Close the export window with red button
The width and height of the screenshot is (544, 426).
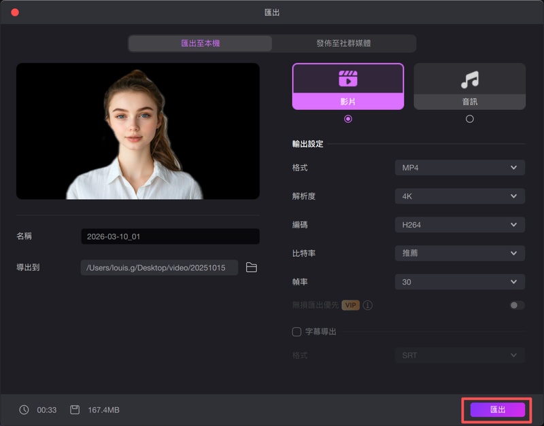tap(15, 12)
